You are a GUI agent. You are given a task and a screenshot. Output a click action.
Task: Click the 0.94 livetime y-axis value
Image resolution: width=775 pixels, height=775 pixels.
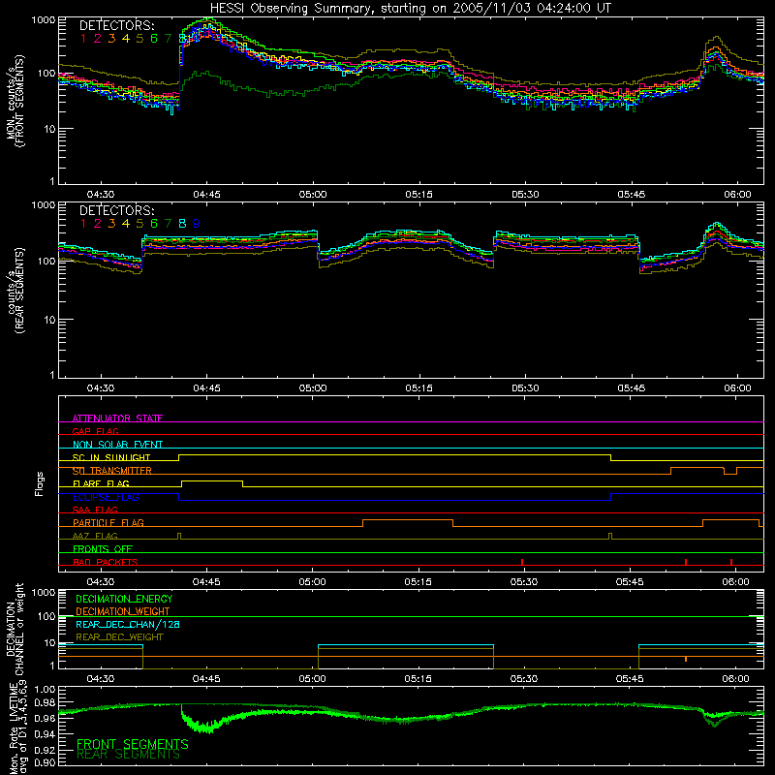click(45, 733)
